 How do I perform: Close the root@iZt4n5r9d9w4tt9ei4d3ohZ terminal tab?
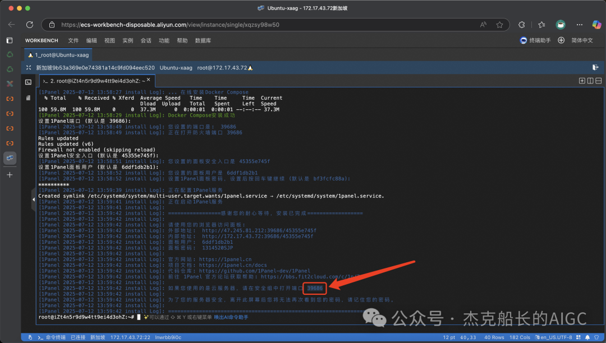click(x=148, y=80)
